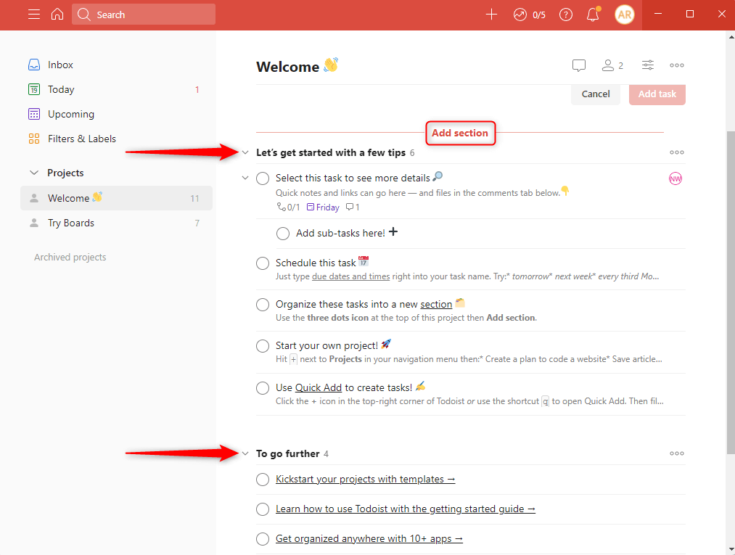Click the Today calendar icon
Screen dimensions: 735x555
coord(34,89)
